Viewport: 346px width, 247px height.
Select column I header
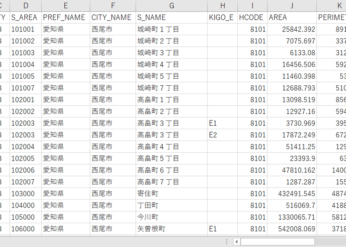pos(252,6)
